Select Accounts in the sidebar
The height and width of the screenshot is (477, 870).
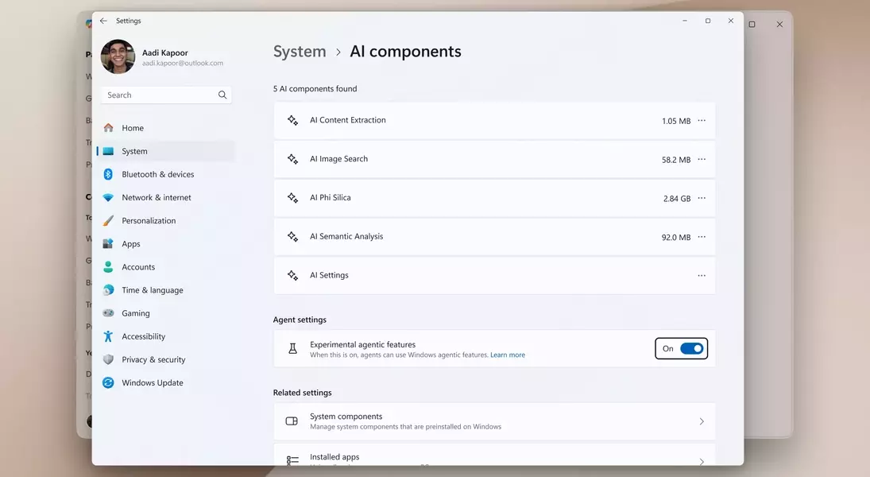tap(138, 267)
